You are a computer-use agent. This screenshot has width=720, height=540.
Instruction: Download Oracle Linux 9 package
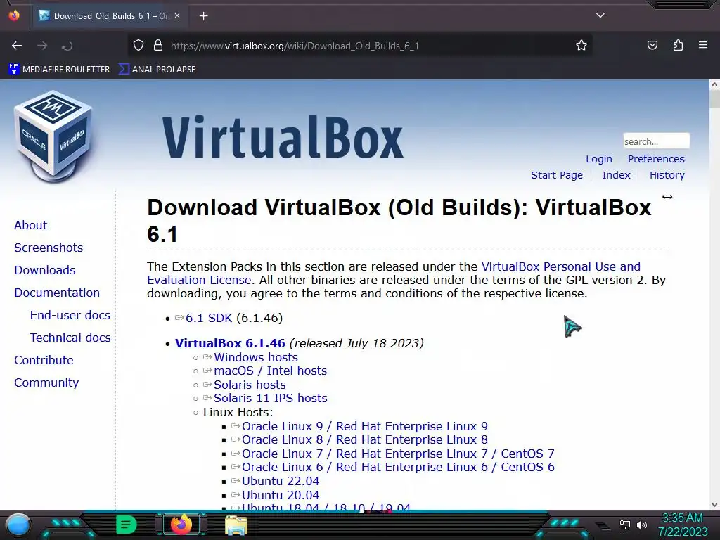click(x=365, y=427)
